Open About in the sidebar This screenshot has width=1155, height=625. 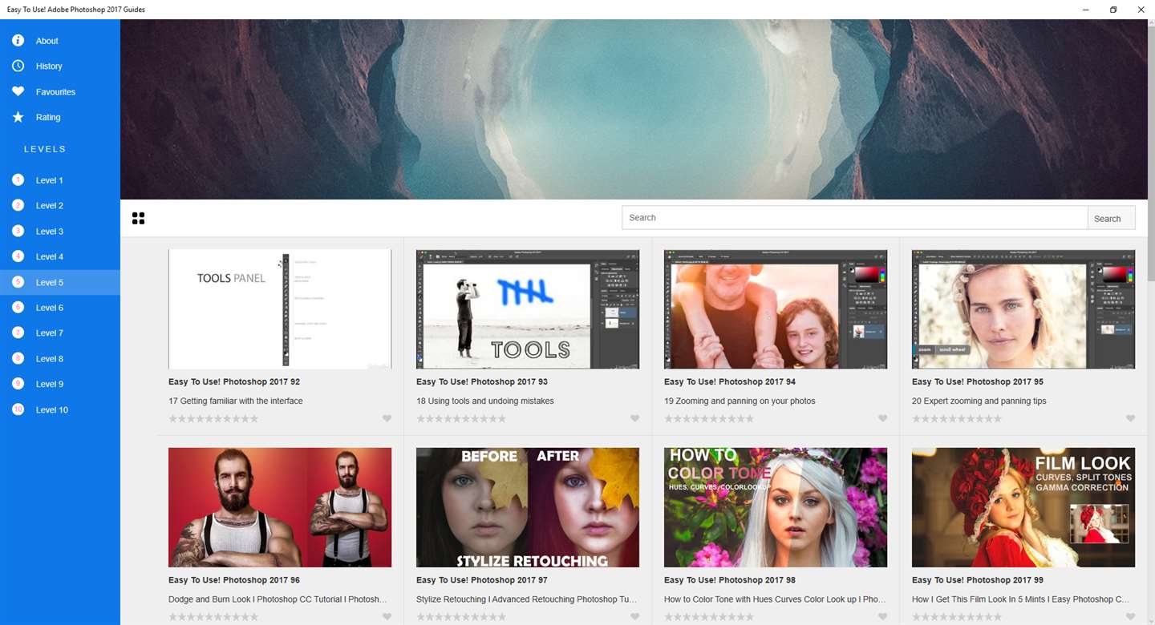[60, 41]
